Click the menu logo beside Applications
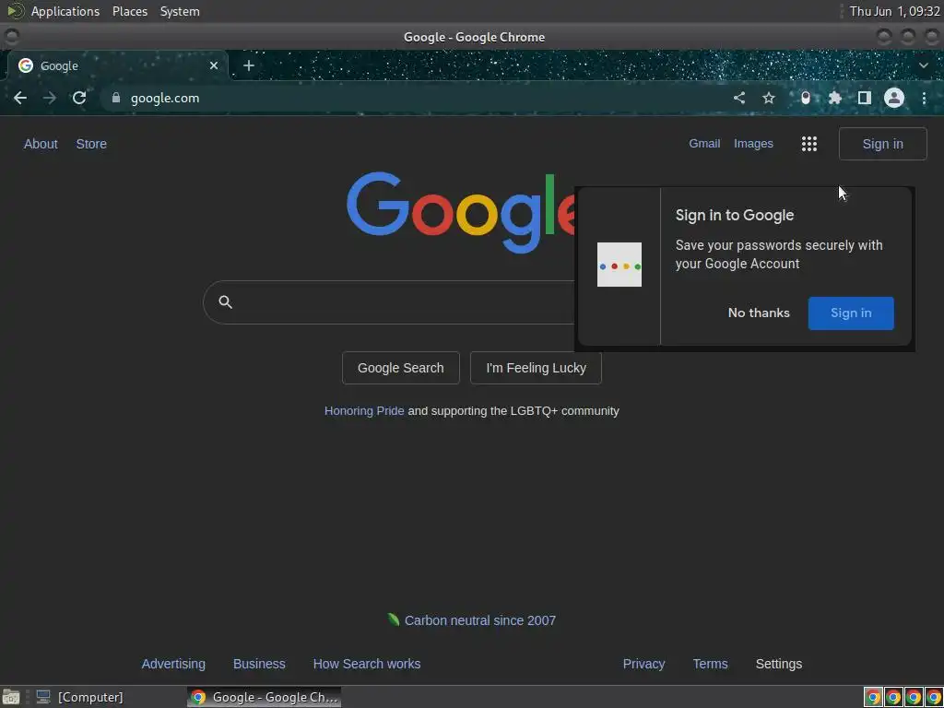This screenshot has height=708, width=944. pyautogui.click(x=16, y=11)
